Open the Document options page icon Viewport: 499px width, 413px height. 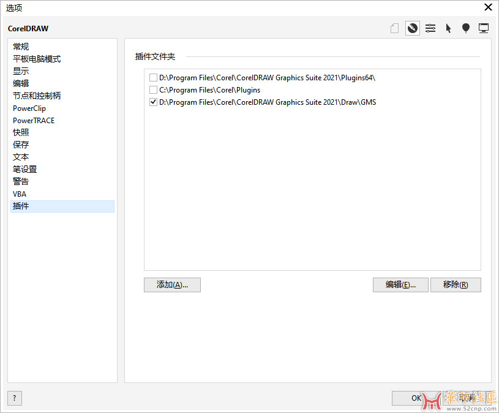point(395,28)
